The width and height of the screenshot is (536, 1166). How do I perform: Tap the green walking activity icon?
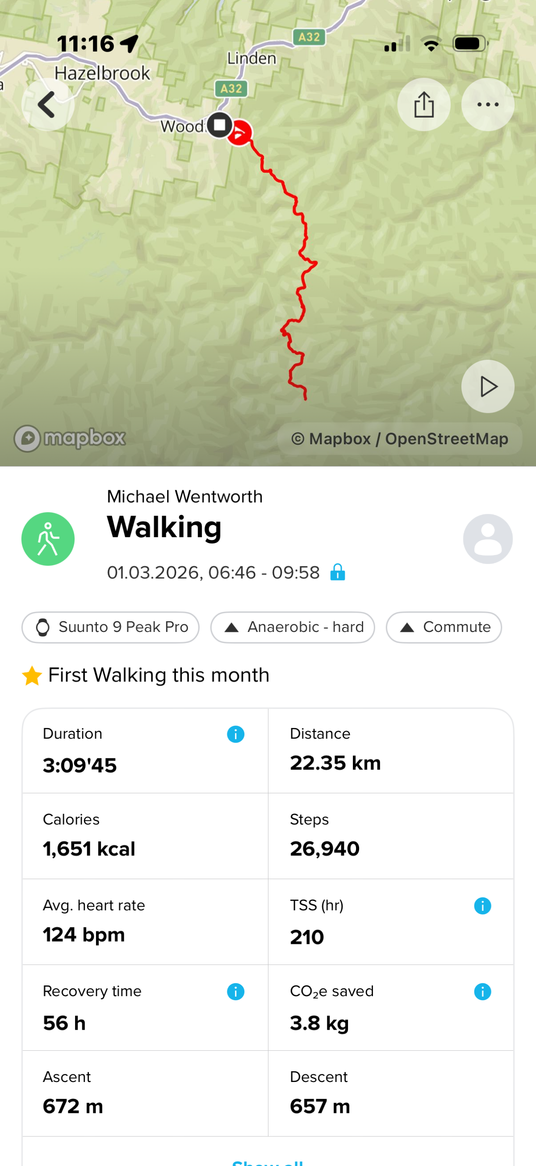click(x=48, y=539)
